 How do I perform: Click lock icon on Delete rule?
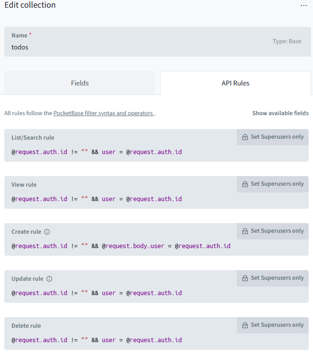point(245,325)
